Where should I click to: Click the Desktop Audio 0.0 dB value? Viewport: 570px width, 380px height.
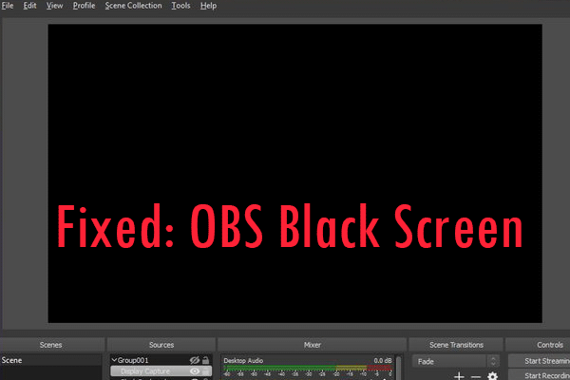[x=383, y=360]
